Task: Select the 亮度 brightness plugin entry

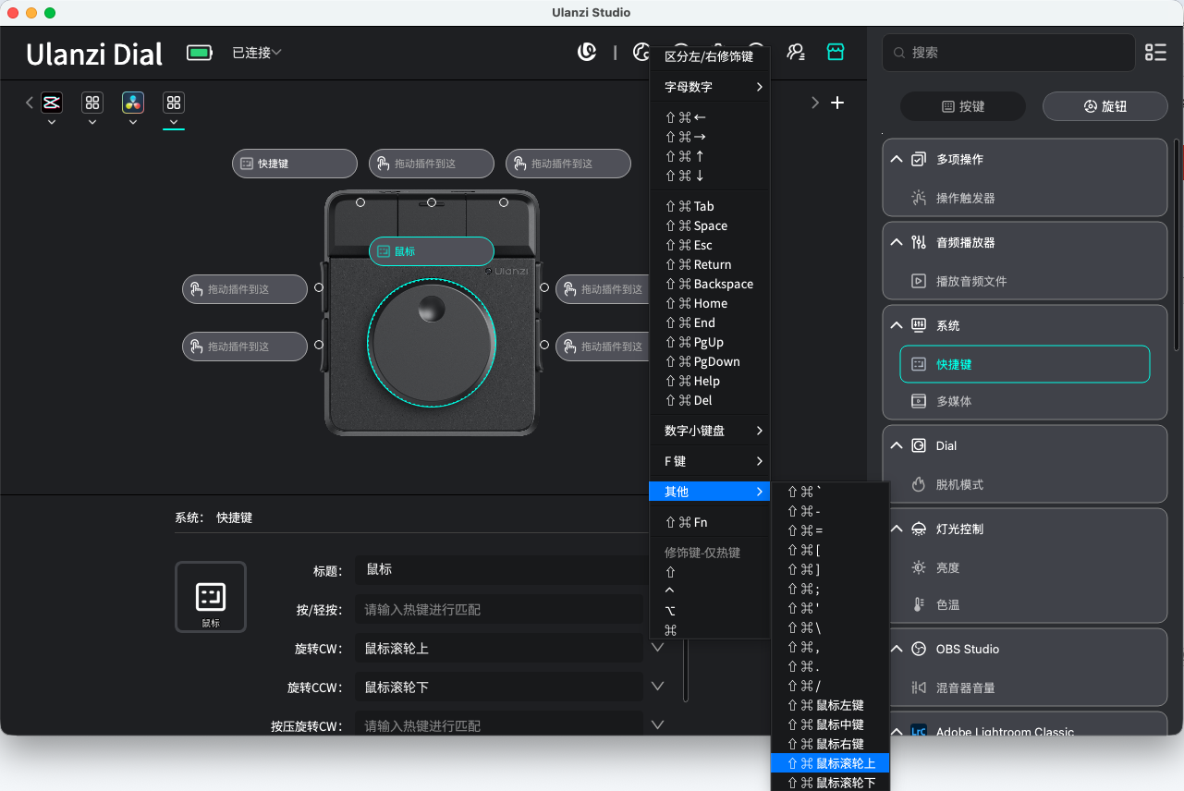Action: click(1025, 567)
